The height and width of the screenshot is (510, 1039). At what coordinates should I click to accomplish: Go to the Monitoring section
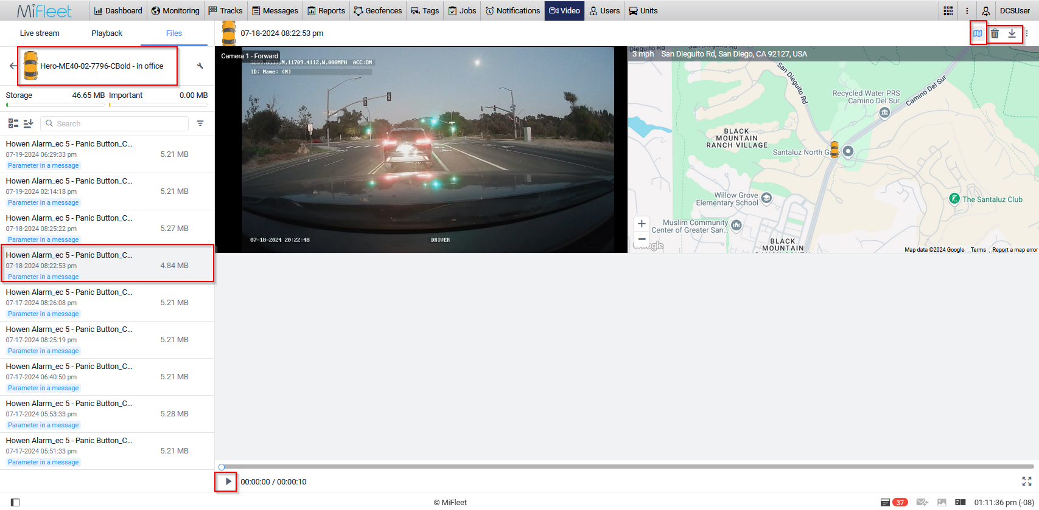(175, 10)
